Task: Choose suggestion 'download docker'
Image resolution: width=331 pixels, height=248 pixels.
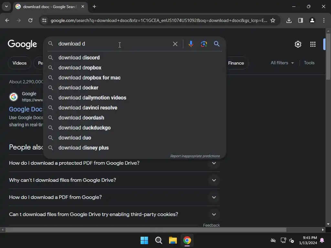Action: (x=135, y=88)
